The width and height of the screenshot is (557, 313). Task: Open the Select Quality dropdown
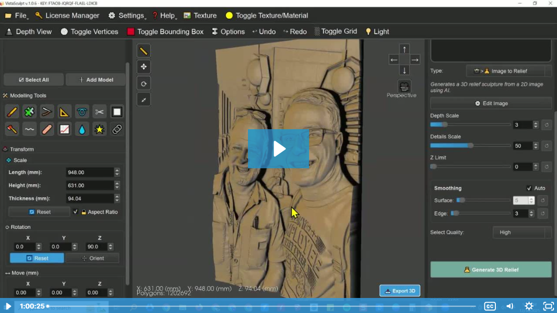pos(522,232)
